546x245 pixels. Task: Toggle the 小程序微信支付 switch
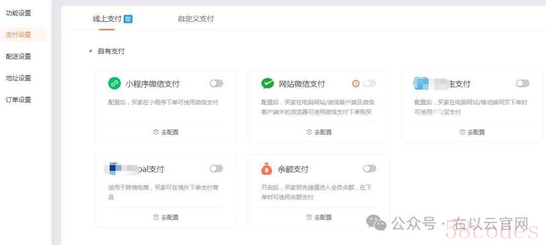coord(216,83)
